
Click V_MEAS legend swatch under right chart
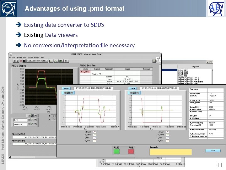168,135
